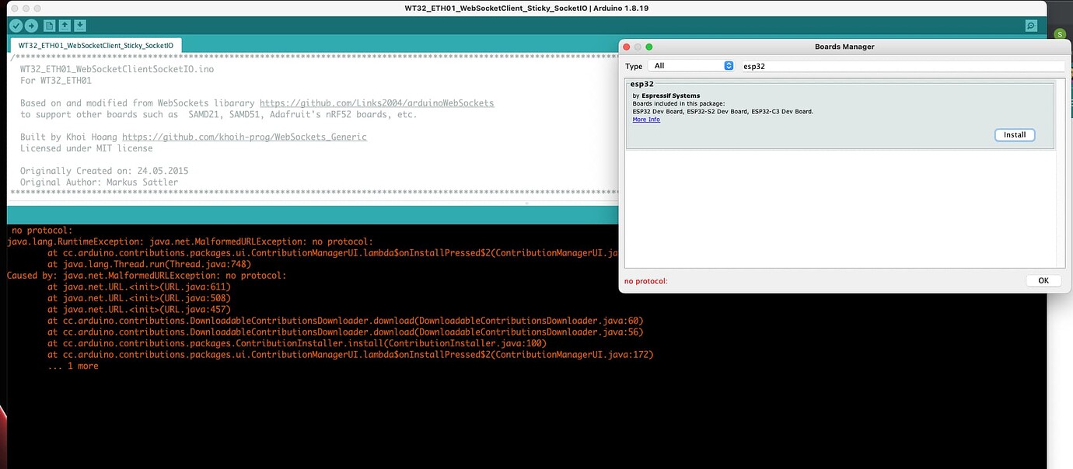Select the WT32_ETH01_WebSocketClient_Sticky_SocketIO tab
Viewport: 1073px width, 469px height.
coord(95,45)
